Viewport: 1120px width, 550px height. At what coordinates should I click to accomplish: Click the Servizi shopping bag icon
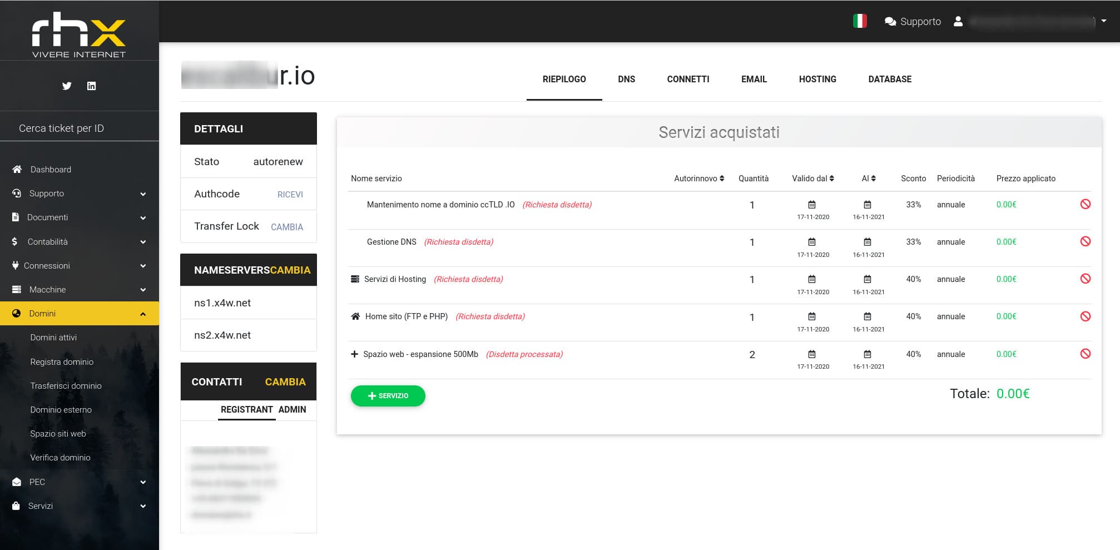coord(16,506)
